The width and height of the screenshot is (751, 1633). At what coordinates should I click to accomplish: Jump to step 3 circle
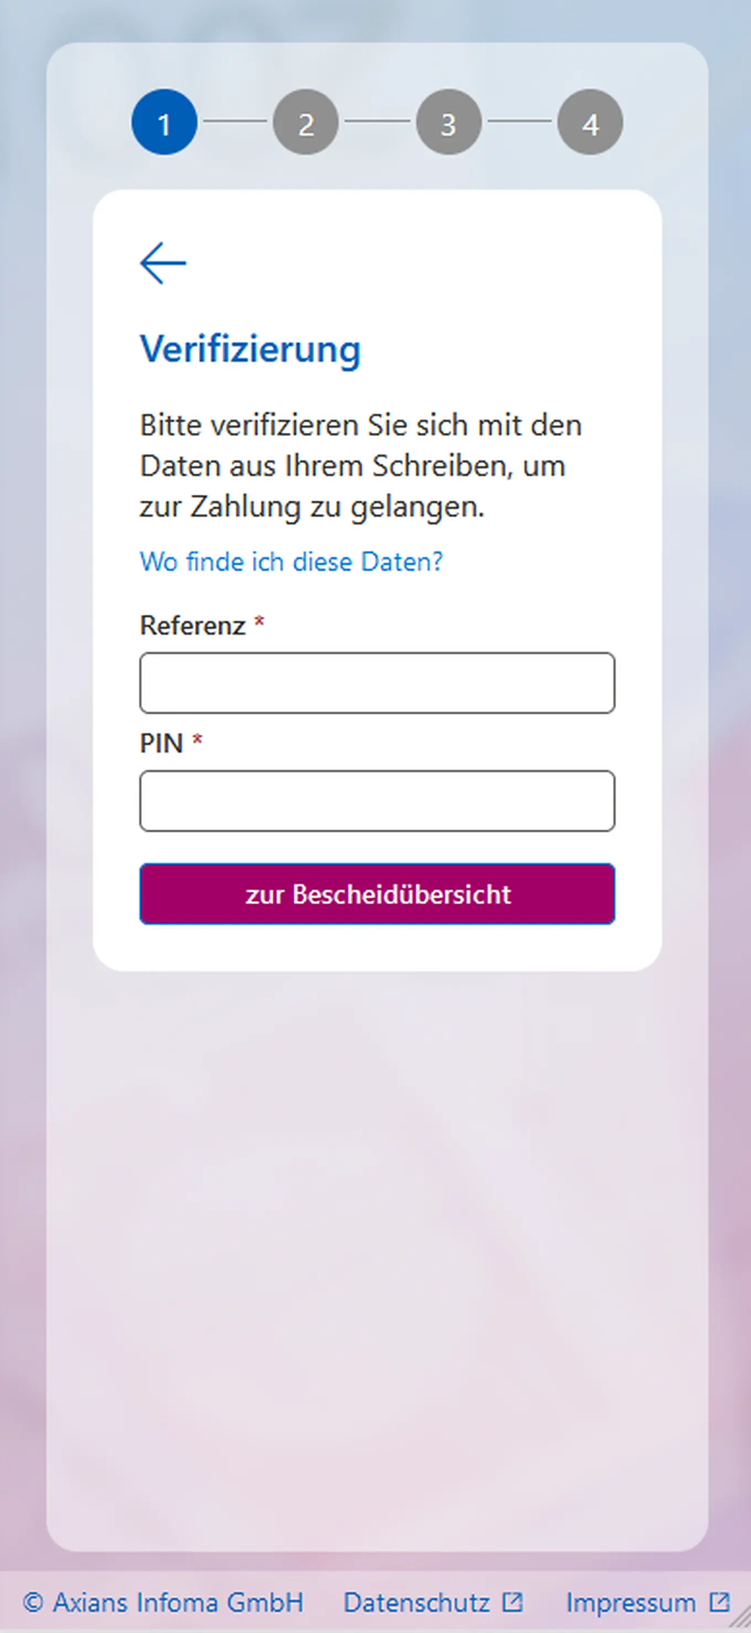click(x=448, y=121)
